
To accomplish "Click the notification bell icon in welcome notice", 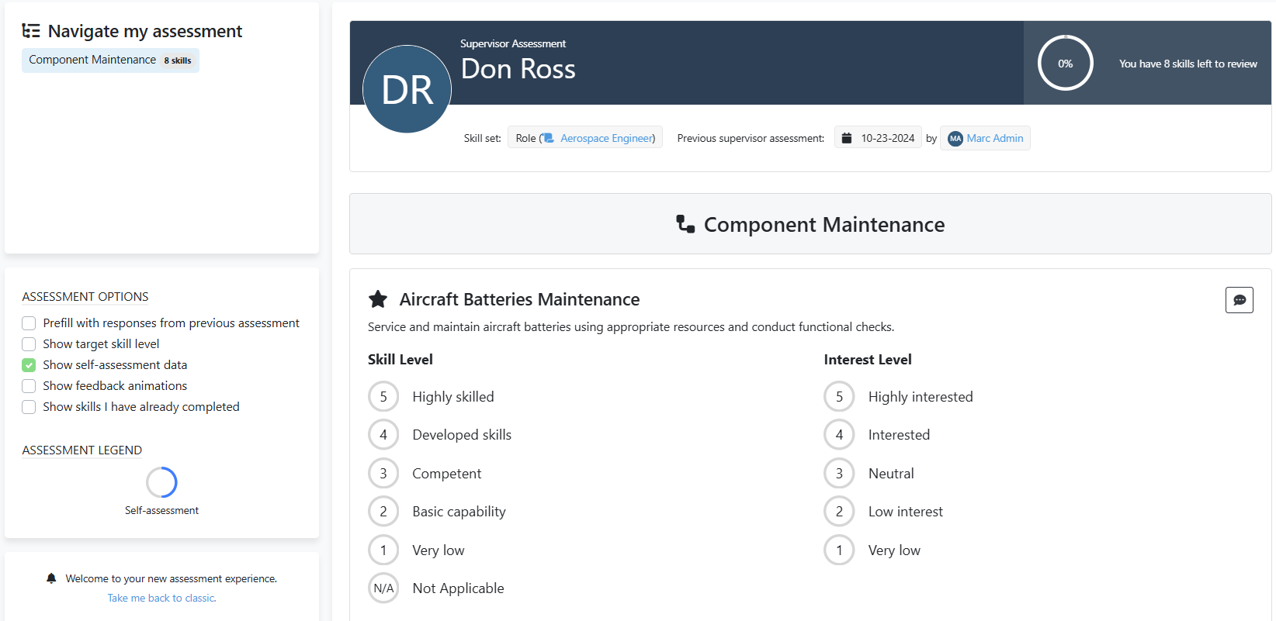I will click(51, 578).
